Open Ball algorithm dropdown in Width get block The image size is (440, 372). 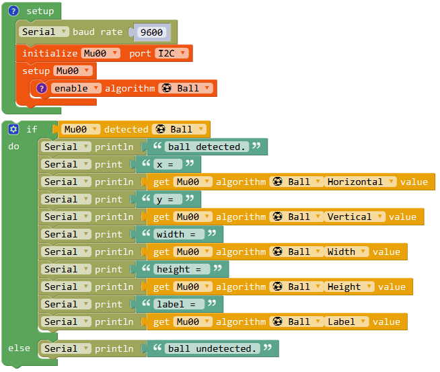click(x=297, y=252)
